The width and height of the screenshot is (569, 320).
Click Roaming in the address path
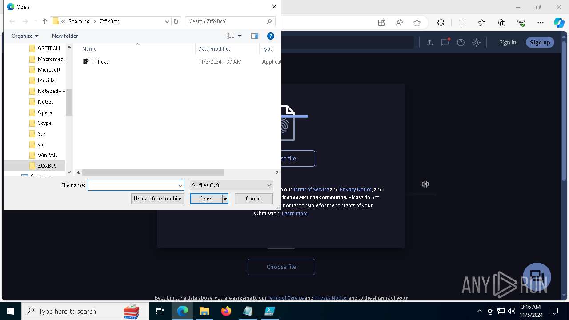tap(79, 21)
